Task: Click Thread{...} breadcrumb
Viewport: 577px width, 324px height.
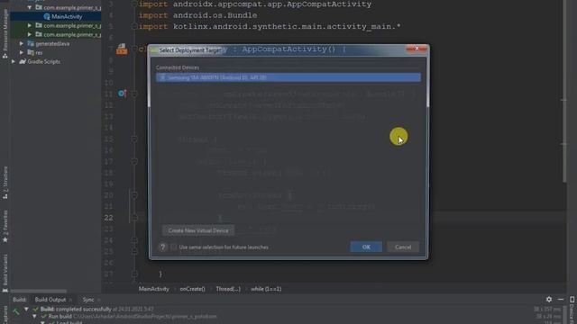Action: (228, 289)
